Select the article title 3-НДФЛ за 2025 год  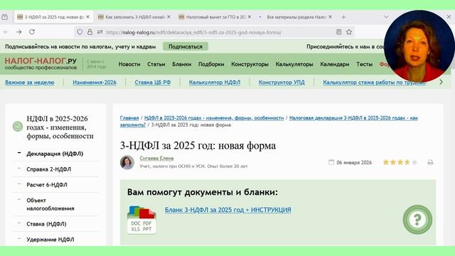click(x=198, y=146)
